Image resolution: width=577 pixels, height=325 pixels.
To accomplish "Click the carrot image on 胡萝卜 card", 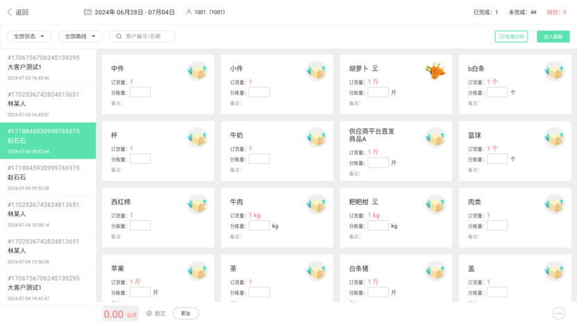I will (435, 71).
